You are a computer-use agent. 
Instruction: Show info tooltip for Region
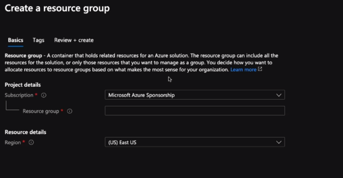pyautogui.click(x=31, y=142)
